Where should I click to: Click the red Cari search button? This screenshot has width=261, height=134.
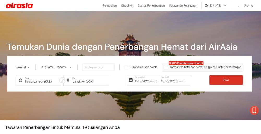pos(226,80)
